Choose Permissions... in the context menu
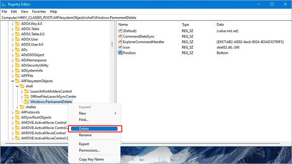Screen dimensions: 292x164 click(x=94, y=150)
